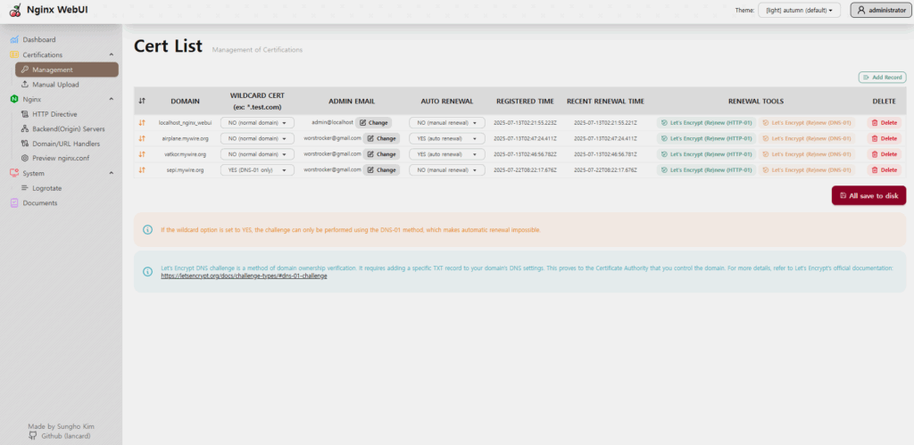
Task: Open wildcard cert dropdown for localhost_nginx_webui
Action: (257, 123)
